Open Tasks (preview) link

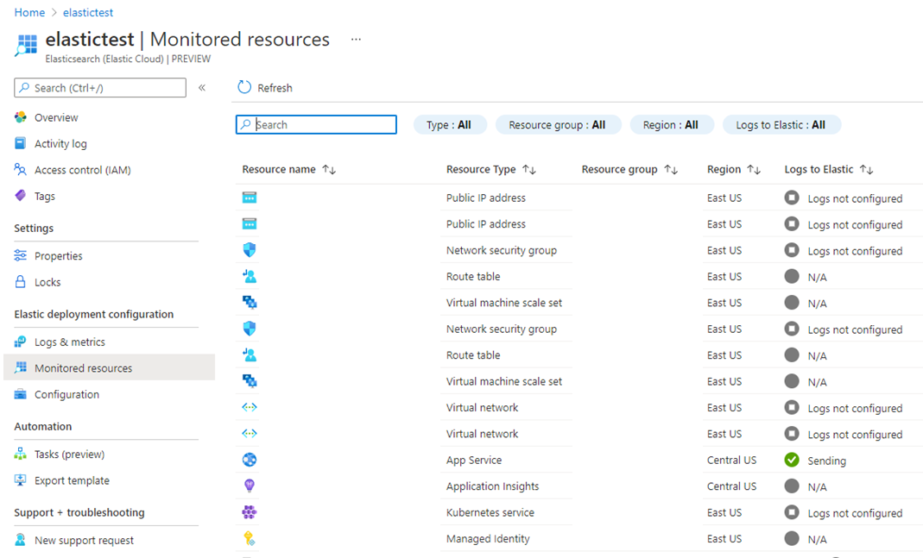[x=69, y=455]
